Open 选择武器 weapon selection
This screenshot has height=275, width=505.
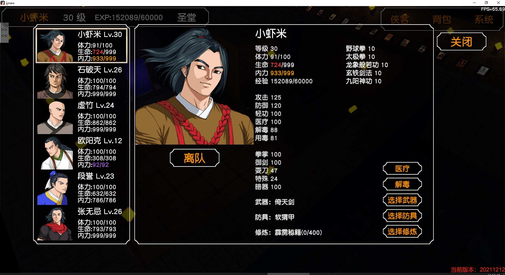pyautogui.click(x=402, y=200)
